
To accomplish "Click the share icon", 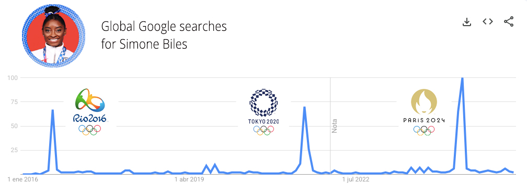I will click(x=509, y=21).
